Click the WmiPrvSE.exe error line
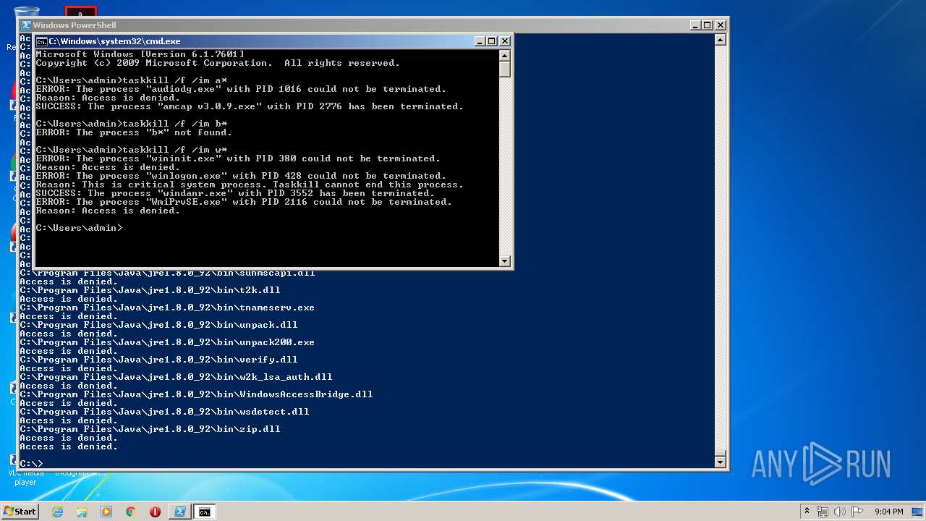This screenshot has width=926, height=521. click(x=244, y=202)
